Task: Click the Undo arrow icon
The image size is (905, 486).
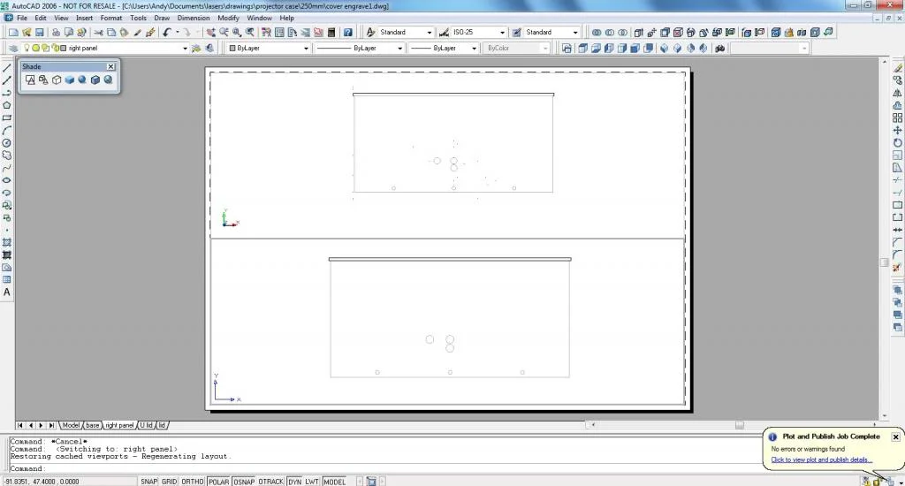Action: pyautogui.click(x=167, y=33)
